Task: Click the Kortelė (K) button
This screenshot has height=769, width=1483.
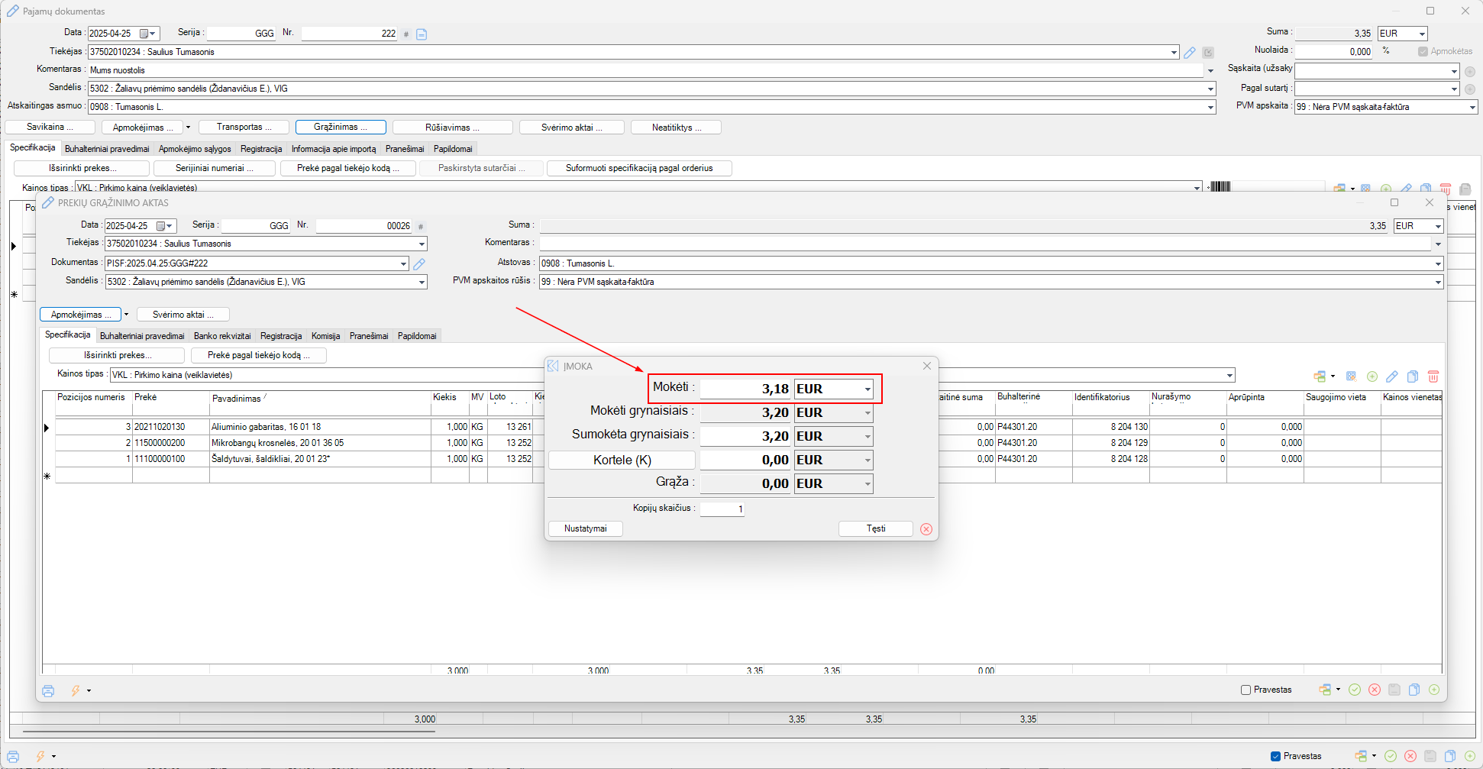Action: 622,460
